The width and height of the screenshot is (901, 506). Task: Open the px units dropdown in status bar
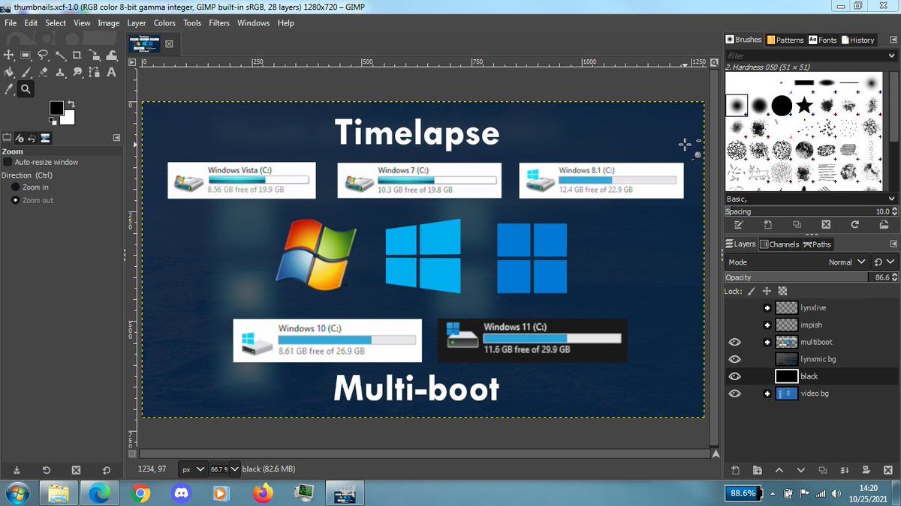click(192, 469)
